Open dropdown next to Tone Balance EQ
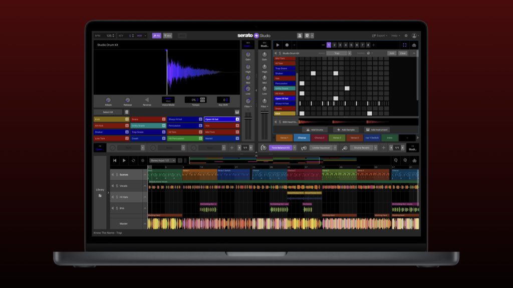513x288 pixels. (295, 147)
